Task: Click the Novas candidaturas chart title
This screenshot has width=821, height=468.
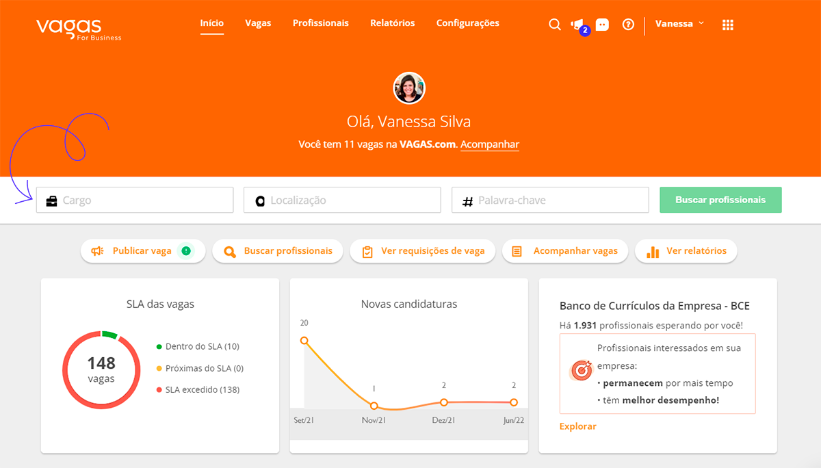Action: (x=409, y=304)
